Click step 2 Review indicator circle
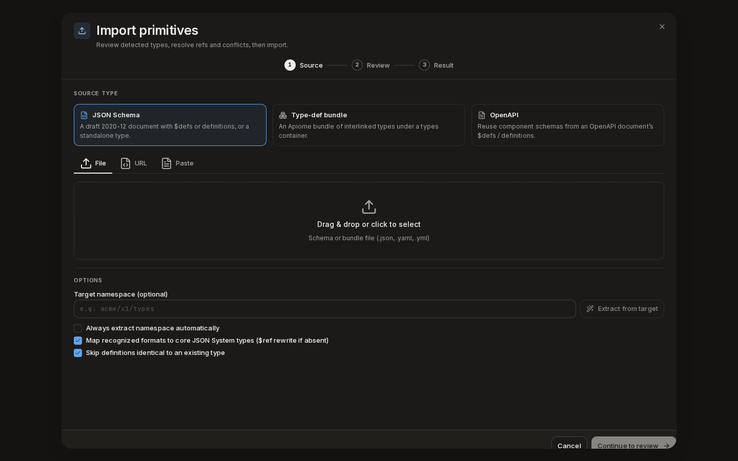Image resolution: width=738 pixels, height=461 pixels. click(x=357, y=65)
